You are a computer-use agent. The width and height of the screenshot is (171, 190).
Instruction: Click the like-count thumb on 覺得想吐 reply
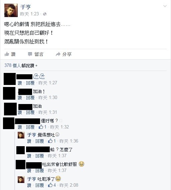pyautogui.click(x=50, y=141)
